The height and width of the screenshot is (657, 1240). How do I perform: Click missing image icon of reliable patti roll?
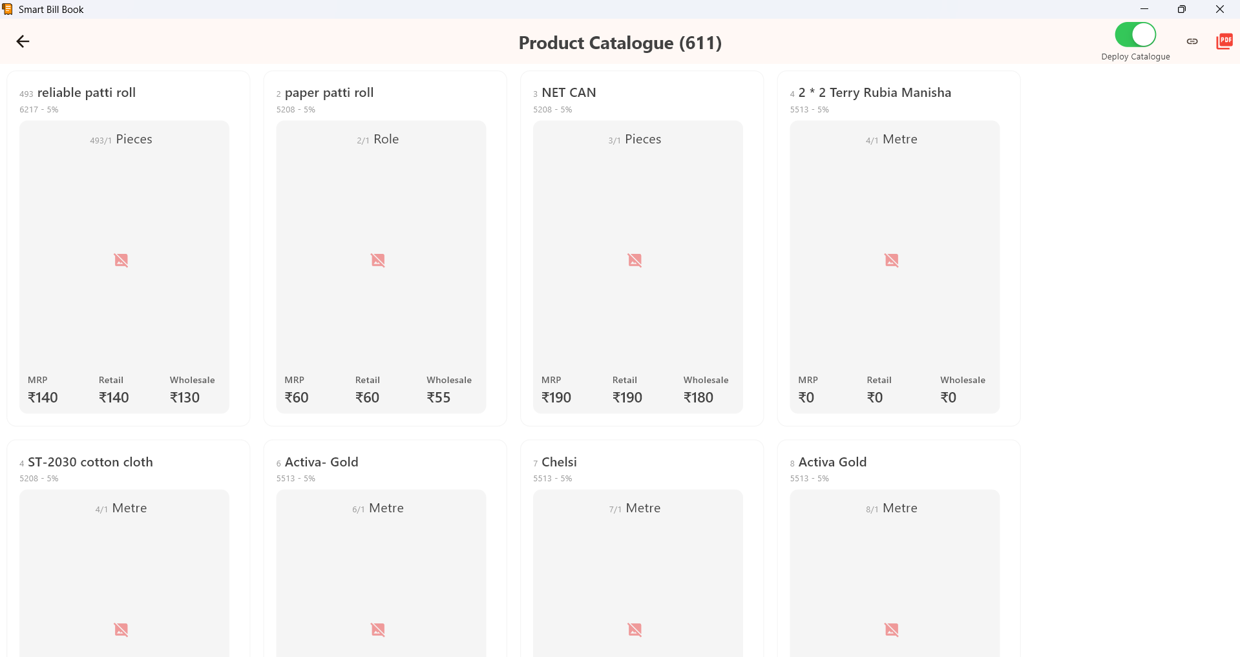pos(121,260)
